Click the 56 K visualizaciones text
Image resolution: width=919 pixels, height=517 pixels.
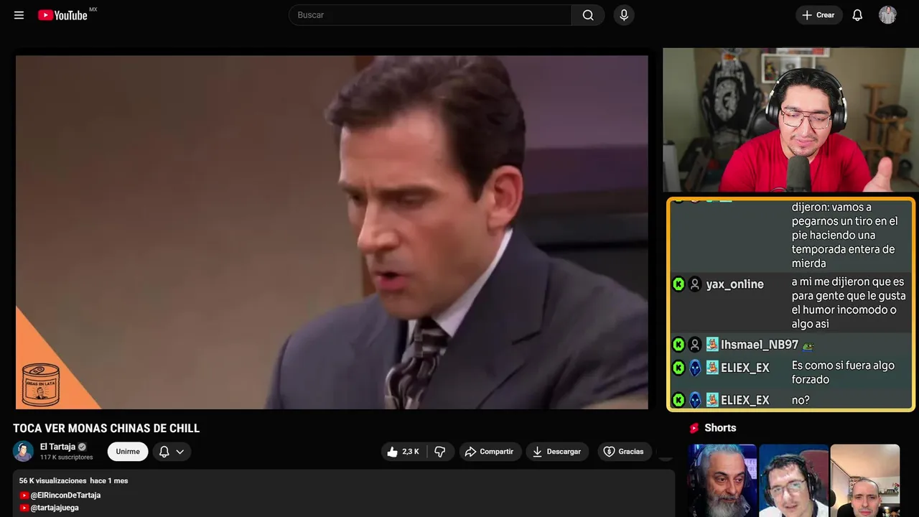click(53, 480)
